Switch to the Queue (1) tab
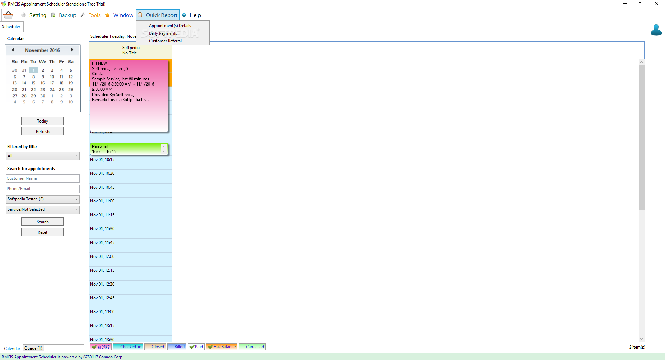The width and height of the screenshot is (665, 360). (33, 348)
